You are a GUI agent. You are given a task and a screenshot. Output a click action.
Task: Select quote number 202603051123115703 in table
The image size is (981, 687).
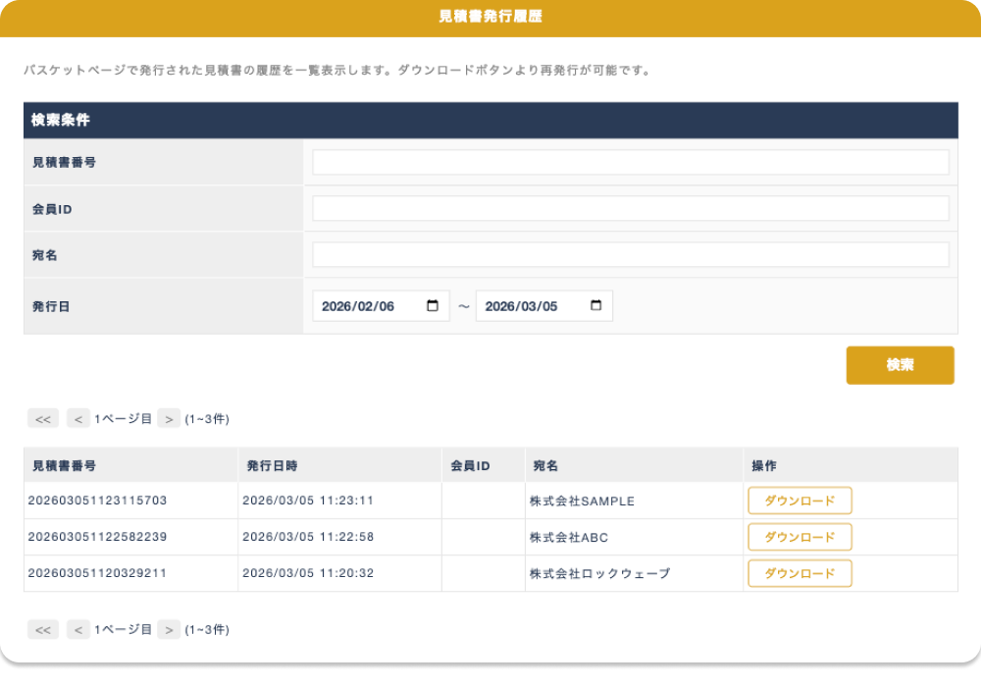click(x=97, y=501)
